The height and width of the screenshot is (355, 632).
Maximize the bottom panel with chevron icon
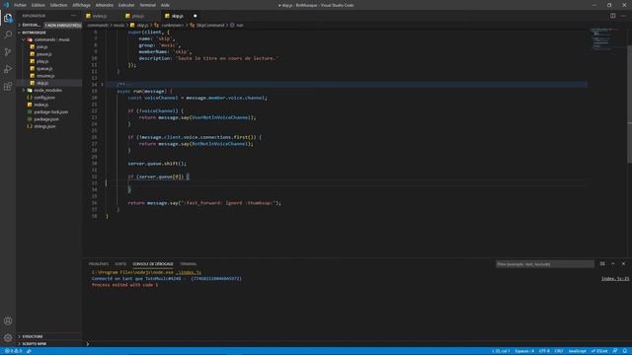pyautogui.click(x=613, y=264)
